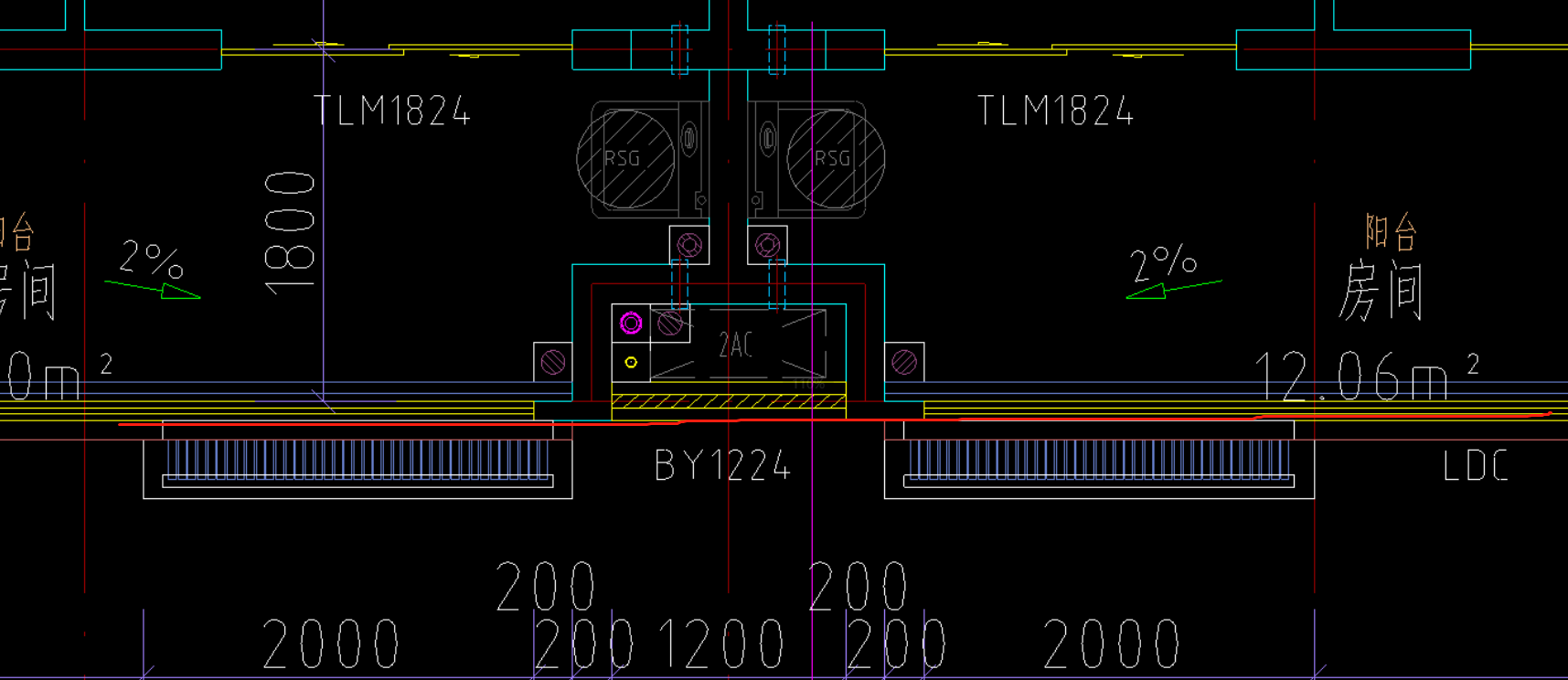Pick the magenta ring pipe symbol

pos(631,323)
